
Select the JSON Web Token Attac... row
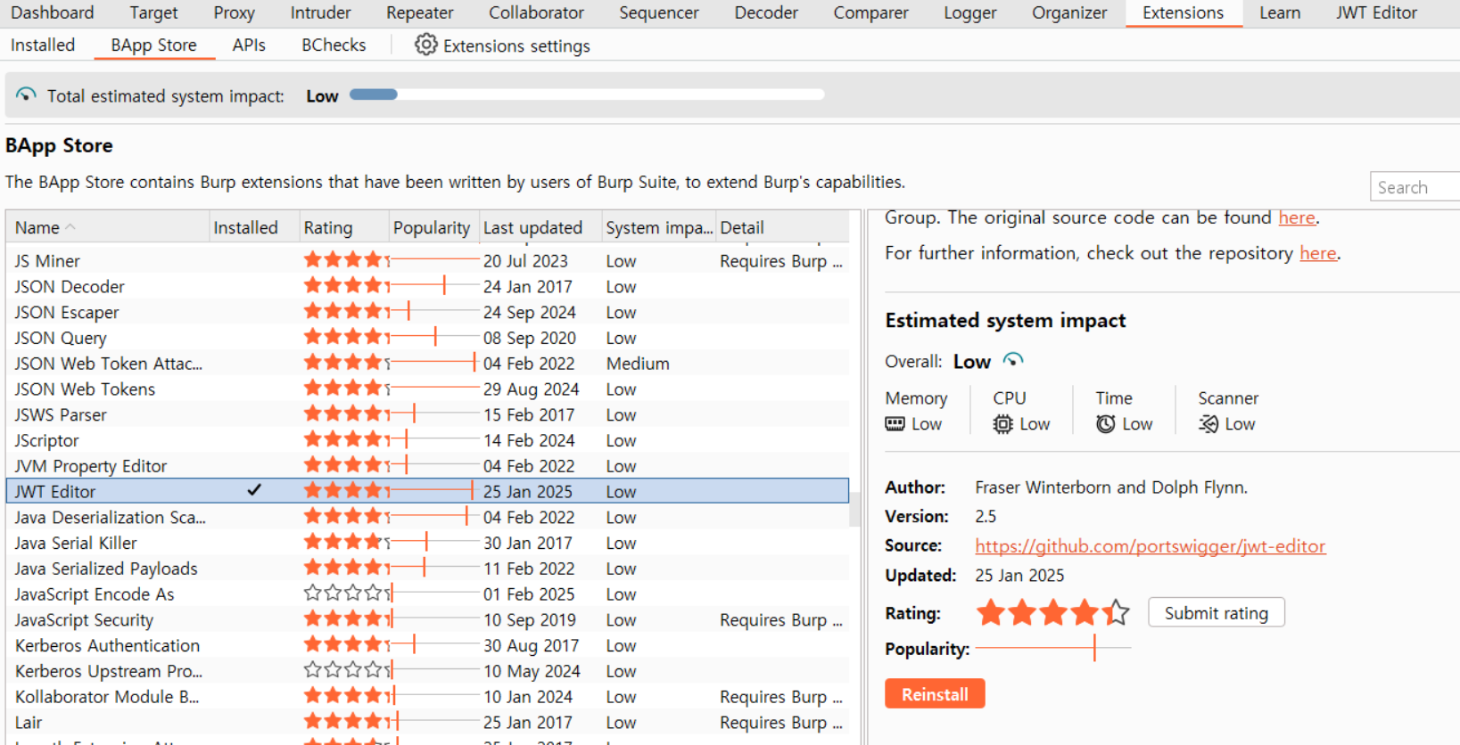pos(427,363)
